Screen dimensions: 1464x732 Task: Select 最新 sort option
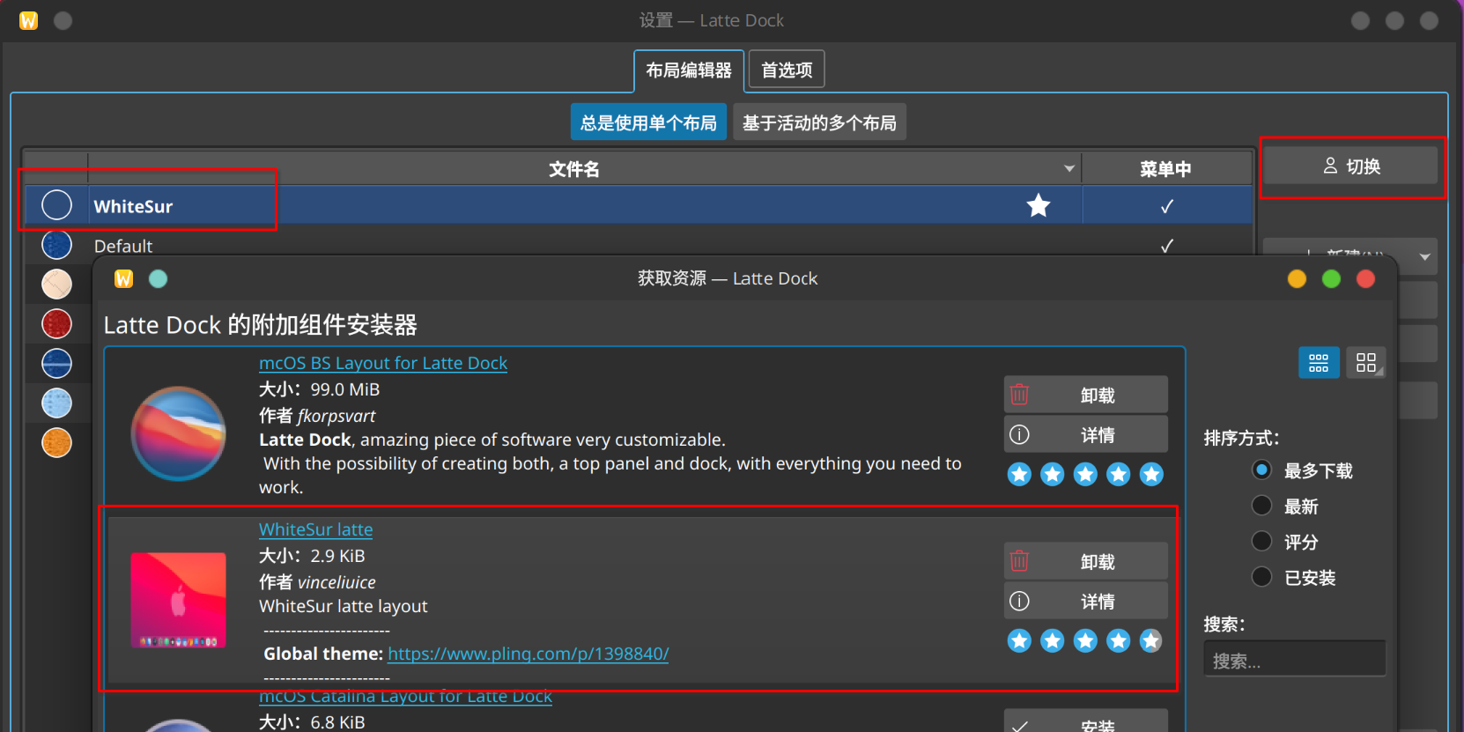click(1285, 506)
